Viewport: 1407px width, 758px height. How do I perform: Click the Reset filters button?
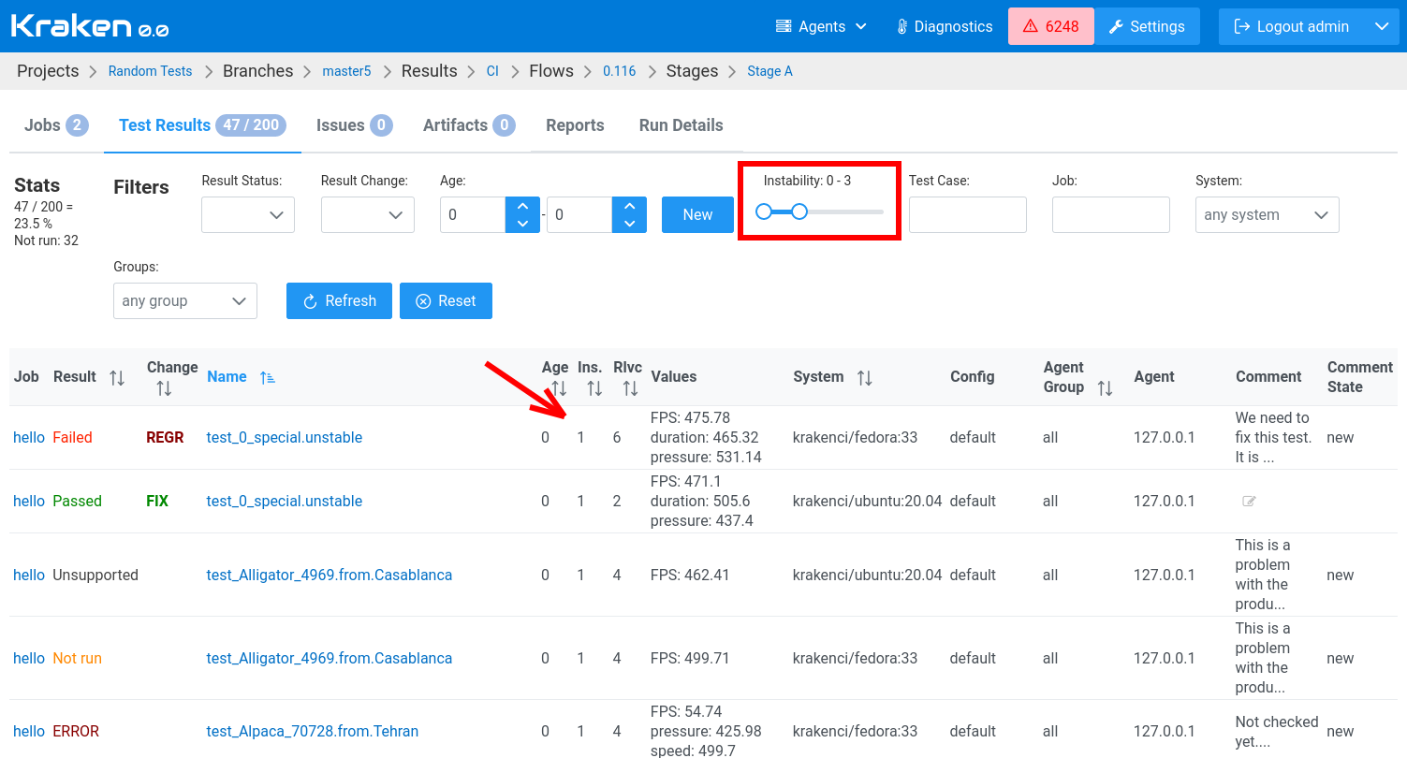pyautogui.click(x=446, y=300)
